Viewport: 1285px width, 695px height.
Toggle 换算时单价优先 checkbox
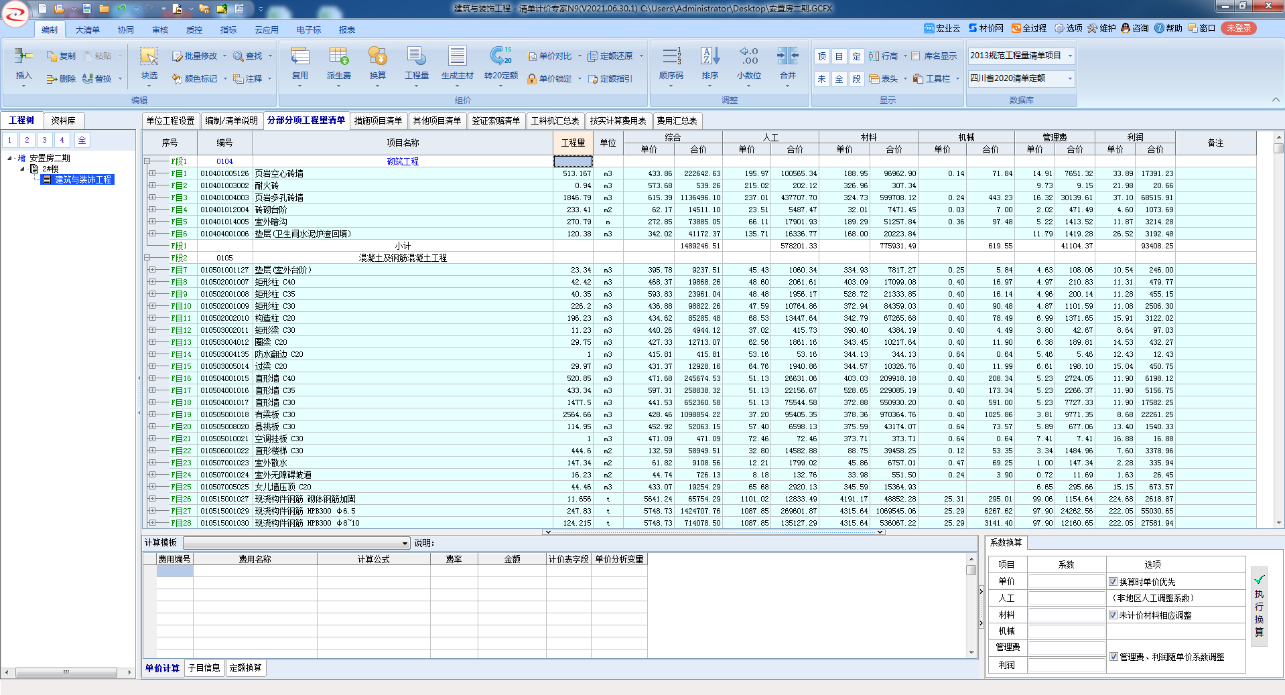tap(1113, 582)
